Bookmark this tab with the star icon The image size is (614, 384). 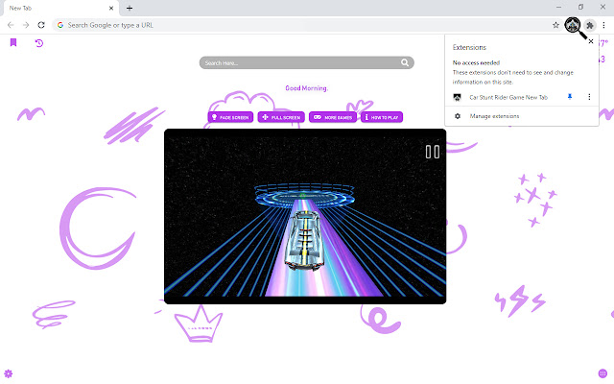(555, 25)
